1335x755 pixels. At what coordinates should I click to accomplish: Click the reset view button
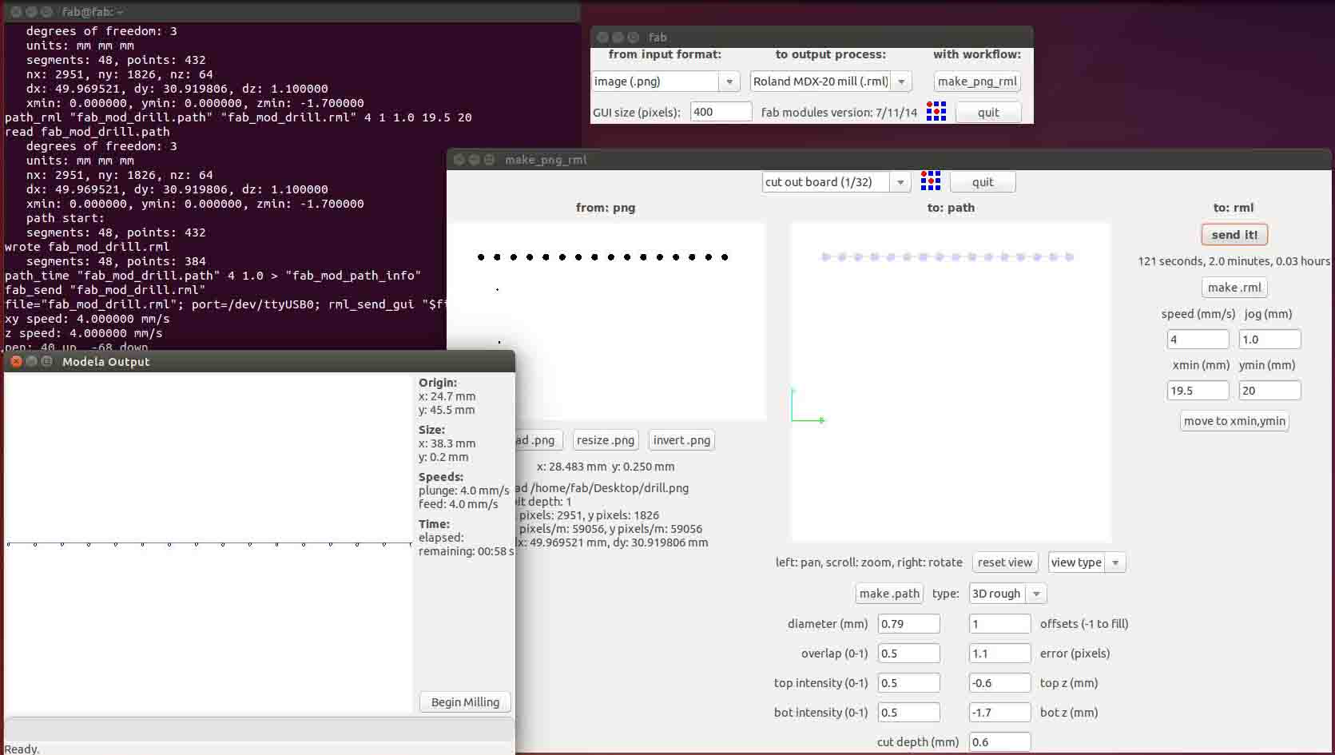(x=1005, y=562)
